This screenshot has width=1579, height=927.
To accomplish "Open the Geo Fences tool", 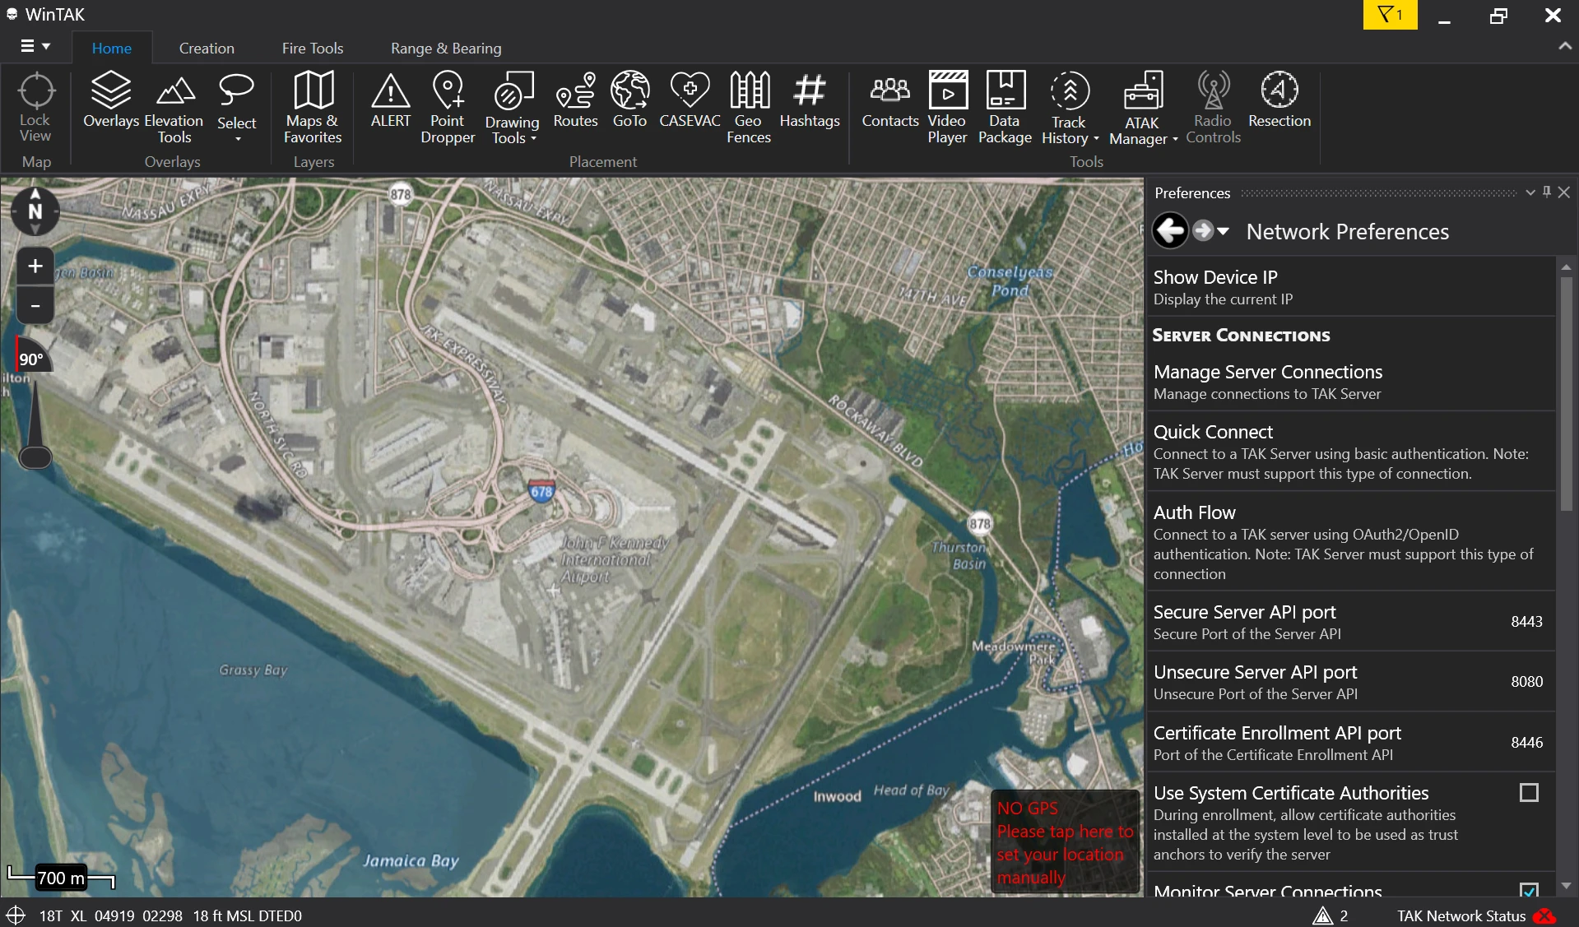I will click(749, 108).
